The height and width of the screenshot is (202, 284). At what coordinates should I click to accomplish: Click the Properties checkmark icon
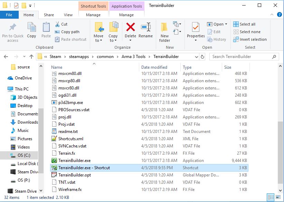(196, 27)
